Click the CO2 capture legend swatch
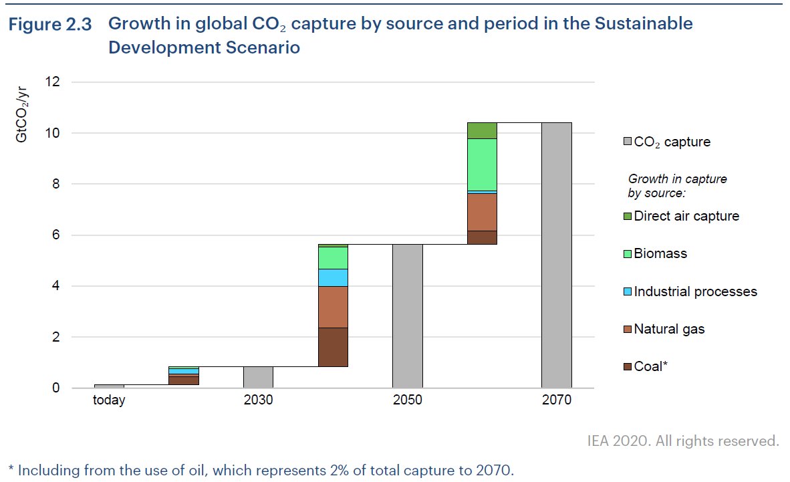This screenshot has width=790, height=482. click(628, 142)
